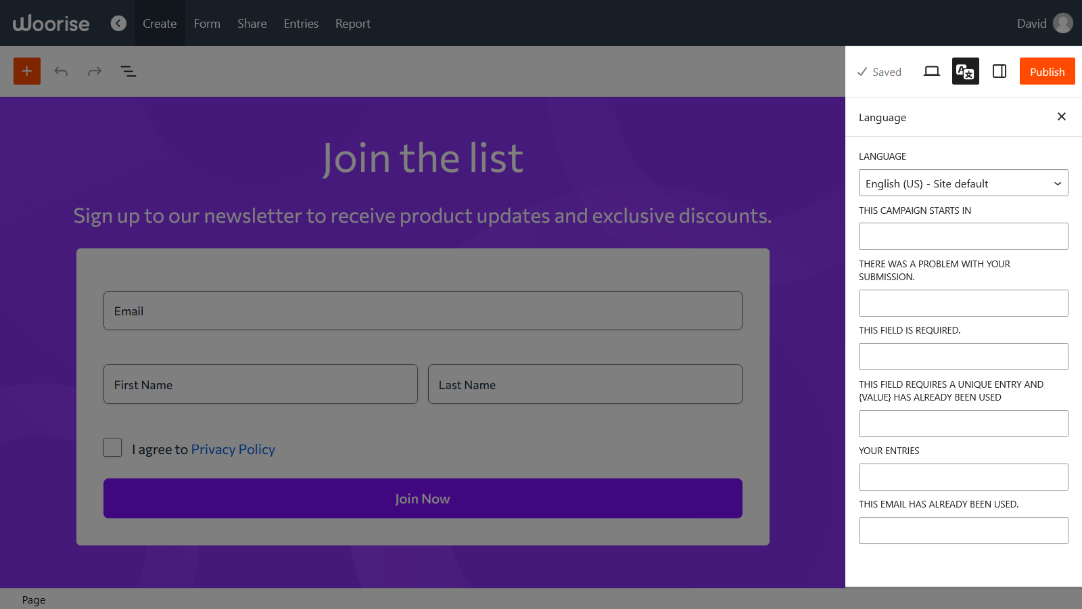Publish the campaign
1082x609 pixels.
click(x=1048, y=71)
